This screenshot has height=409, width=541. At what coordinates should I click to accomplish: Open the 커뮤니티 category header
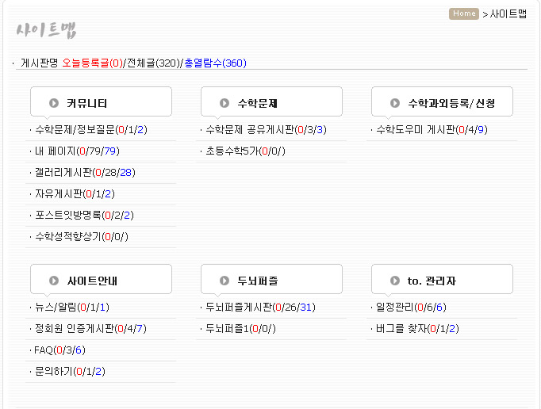[x=87, y=103]
